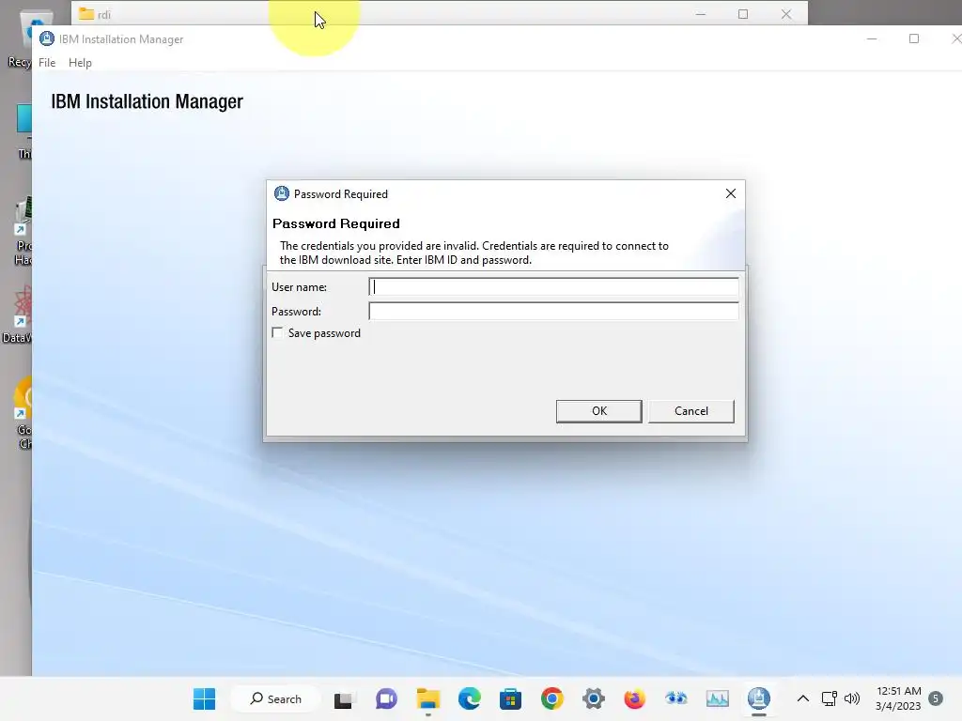Open Microsoft Store from taskbar
Screen dimensions: 962x721
(510, 698)
